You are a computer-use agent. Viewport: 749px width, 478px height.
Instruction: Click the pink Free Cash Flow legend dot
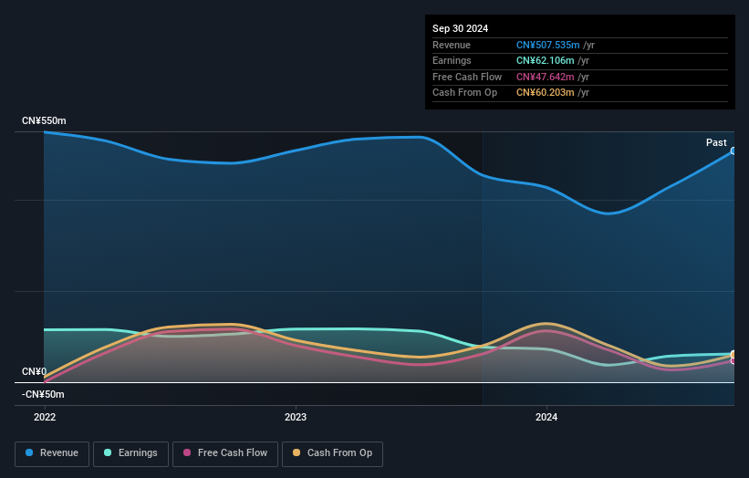click(187, 452)
